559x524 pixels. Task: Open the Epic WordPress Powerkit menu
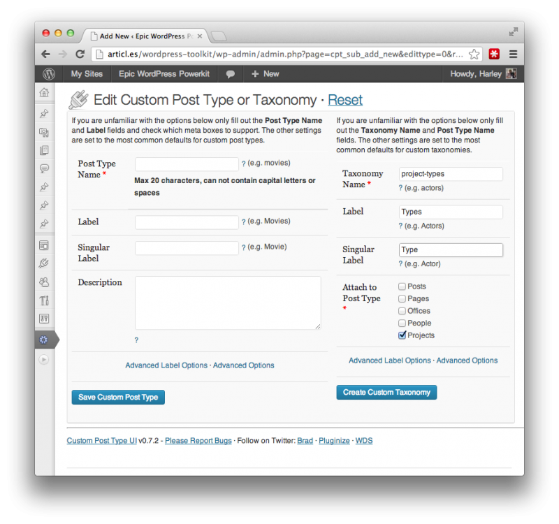point(164,74)
